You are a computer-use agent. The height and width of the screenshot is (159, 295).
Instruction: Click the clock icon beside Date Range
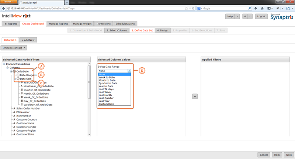(x=18, y=75)
